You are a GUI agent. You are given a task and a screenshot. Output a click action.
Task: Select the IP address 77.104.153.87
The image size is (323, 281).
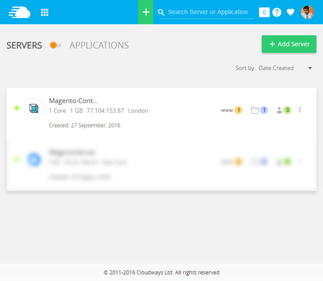105,111
